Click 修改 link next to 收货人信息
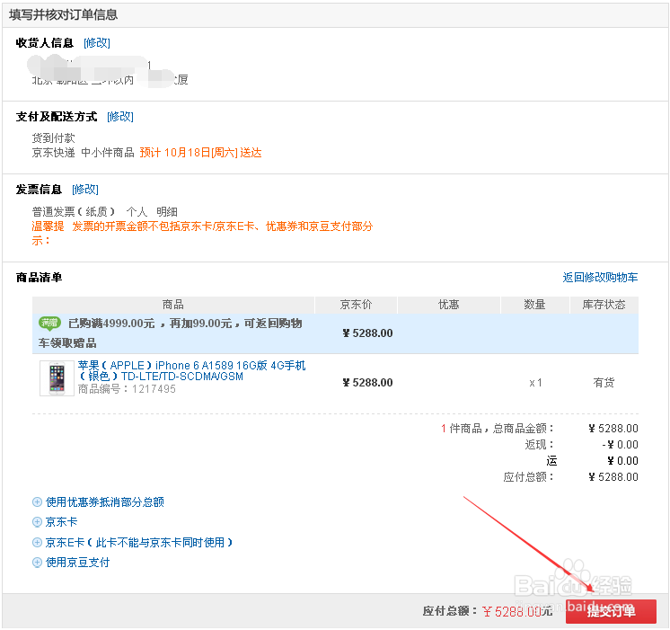The height and width of the screenshot is (630, 670). point(97,43)
